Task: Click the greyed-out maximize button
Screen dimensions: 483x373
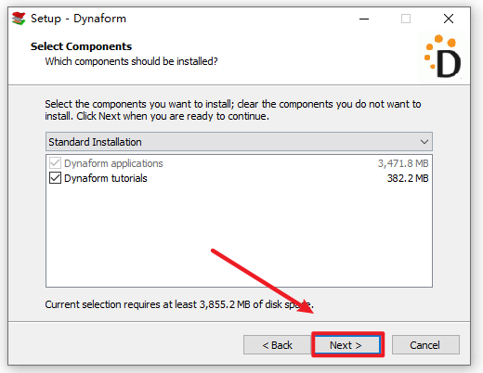Action: (406, 19)
